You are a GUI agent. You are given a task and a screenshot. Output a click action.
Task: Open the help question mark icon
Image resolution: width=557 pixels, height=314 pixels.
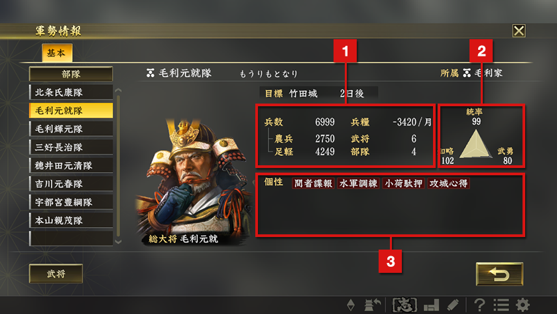tap(479, 305)
